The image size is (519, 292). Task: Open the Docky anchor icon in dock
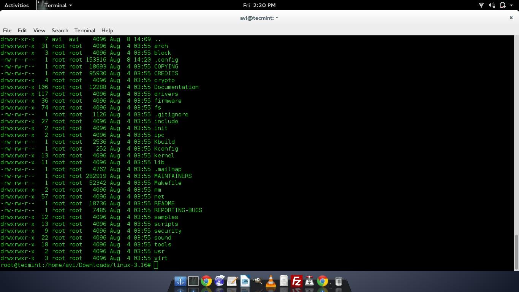(x=180, y=281)
